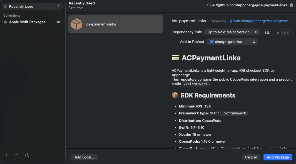
Task: Open the github.com/Appcharge repository link
Action: coord(260,21)
